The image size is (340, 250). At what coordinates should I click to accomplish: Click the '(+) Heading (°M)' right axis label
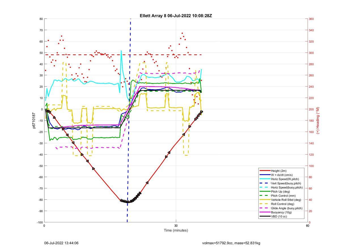pyautogui.click(x=318, y=120)
